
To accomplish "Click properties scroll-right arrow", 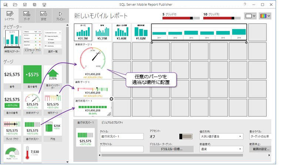I will 269,155.
